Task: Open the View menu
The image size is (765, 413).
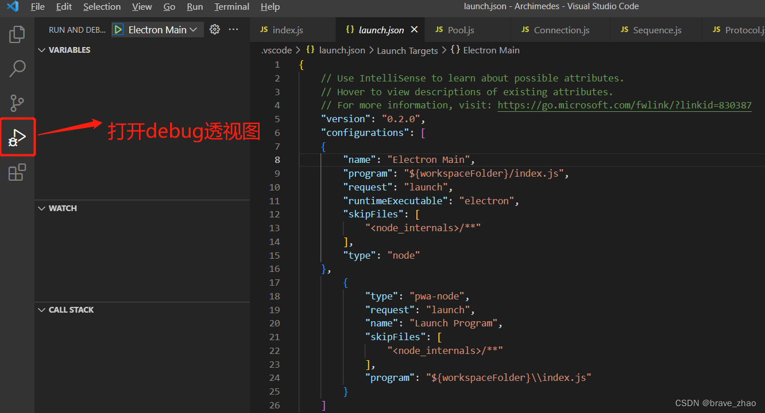Action: [x=142, y=7]
